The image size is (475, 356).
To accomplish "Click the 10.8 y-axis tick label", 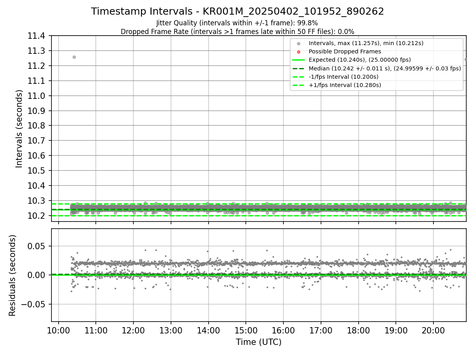I will (37, 126).
